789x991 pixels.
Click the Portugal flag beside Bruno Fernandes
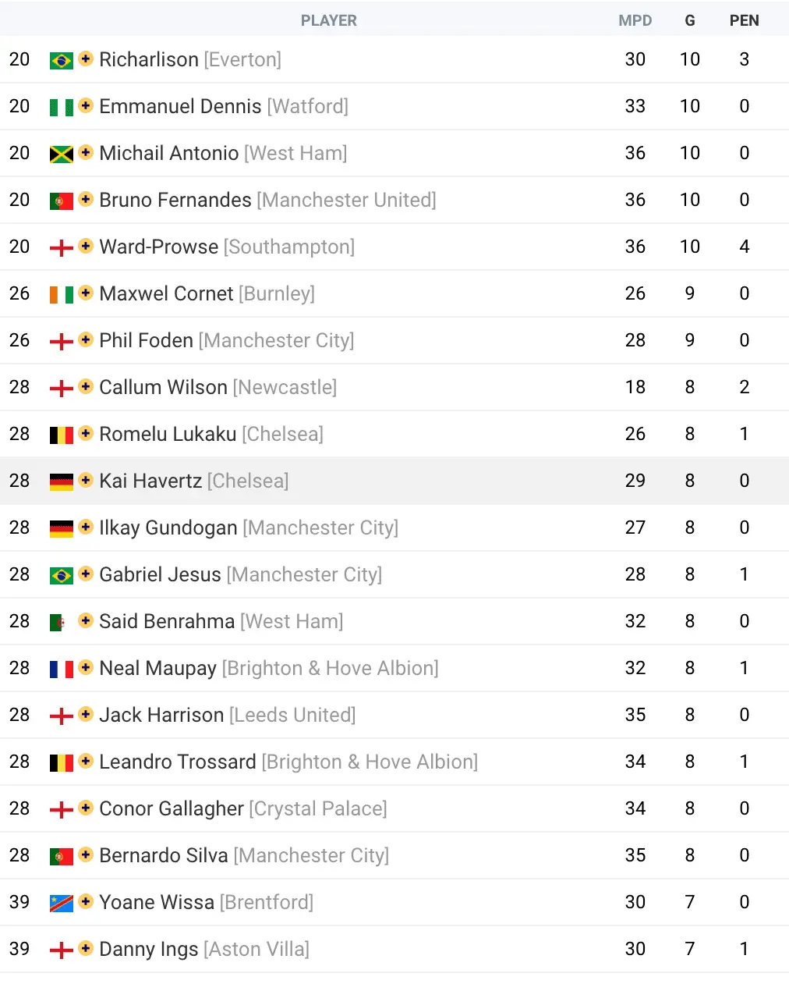[61, 201]
